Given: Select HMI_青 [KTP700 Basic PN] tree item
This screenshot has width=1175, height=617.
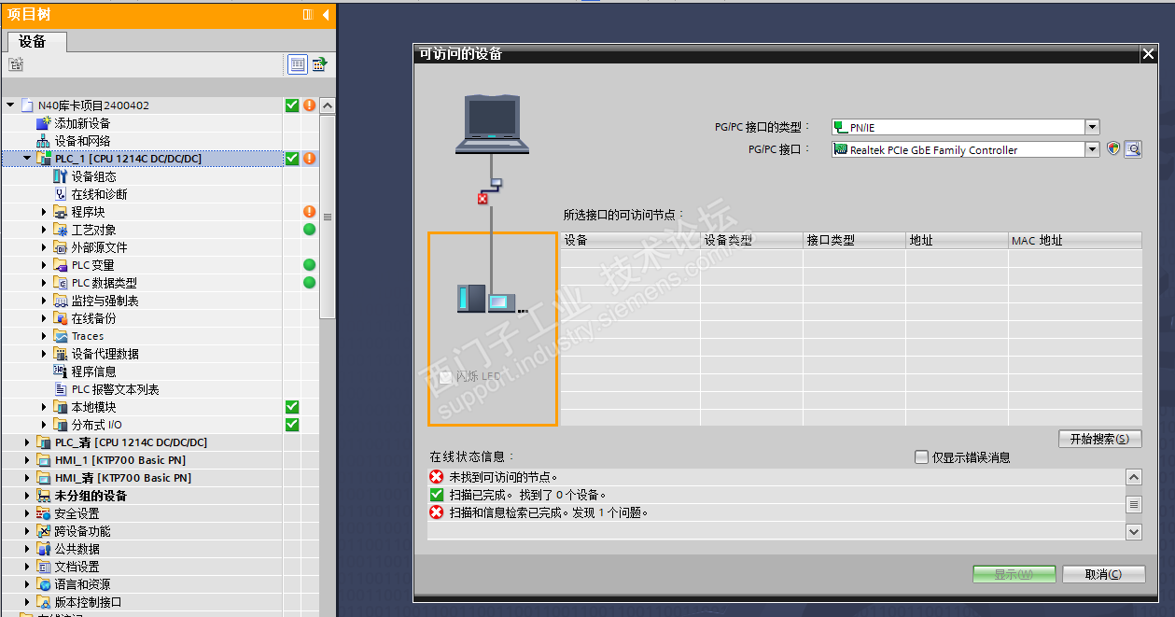Looking at the screenshot, I should click(x=123, y=478).
